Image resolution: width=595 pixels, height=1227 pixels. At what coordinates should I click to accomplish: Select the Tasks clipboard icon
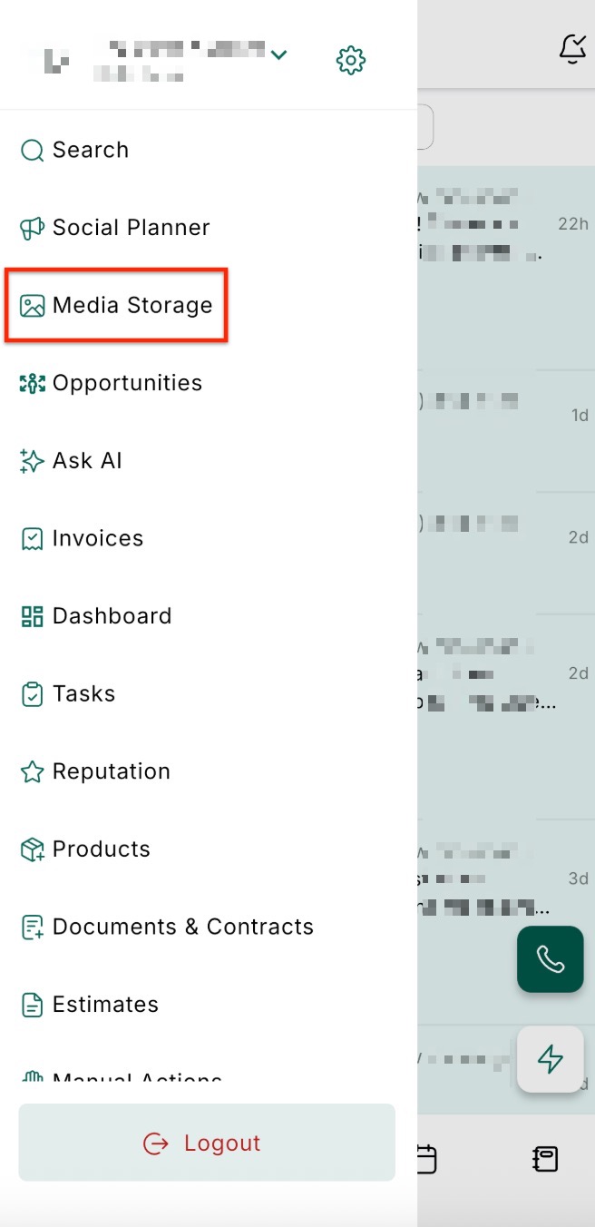point(32,694)
